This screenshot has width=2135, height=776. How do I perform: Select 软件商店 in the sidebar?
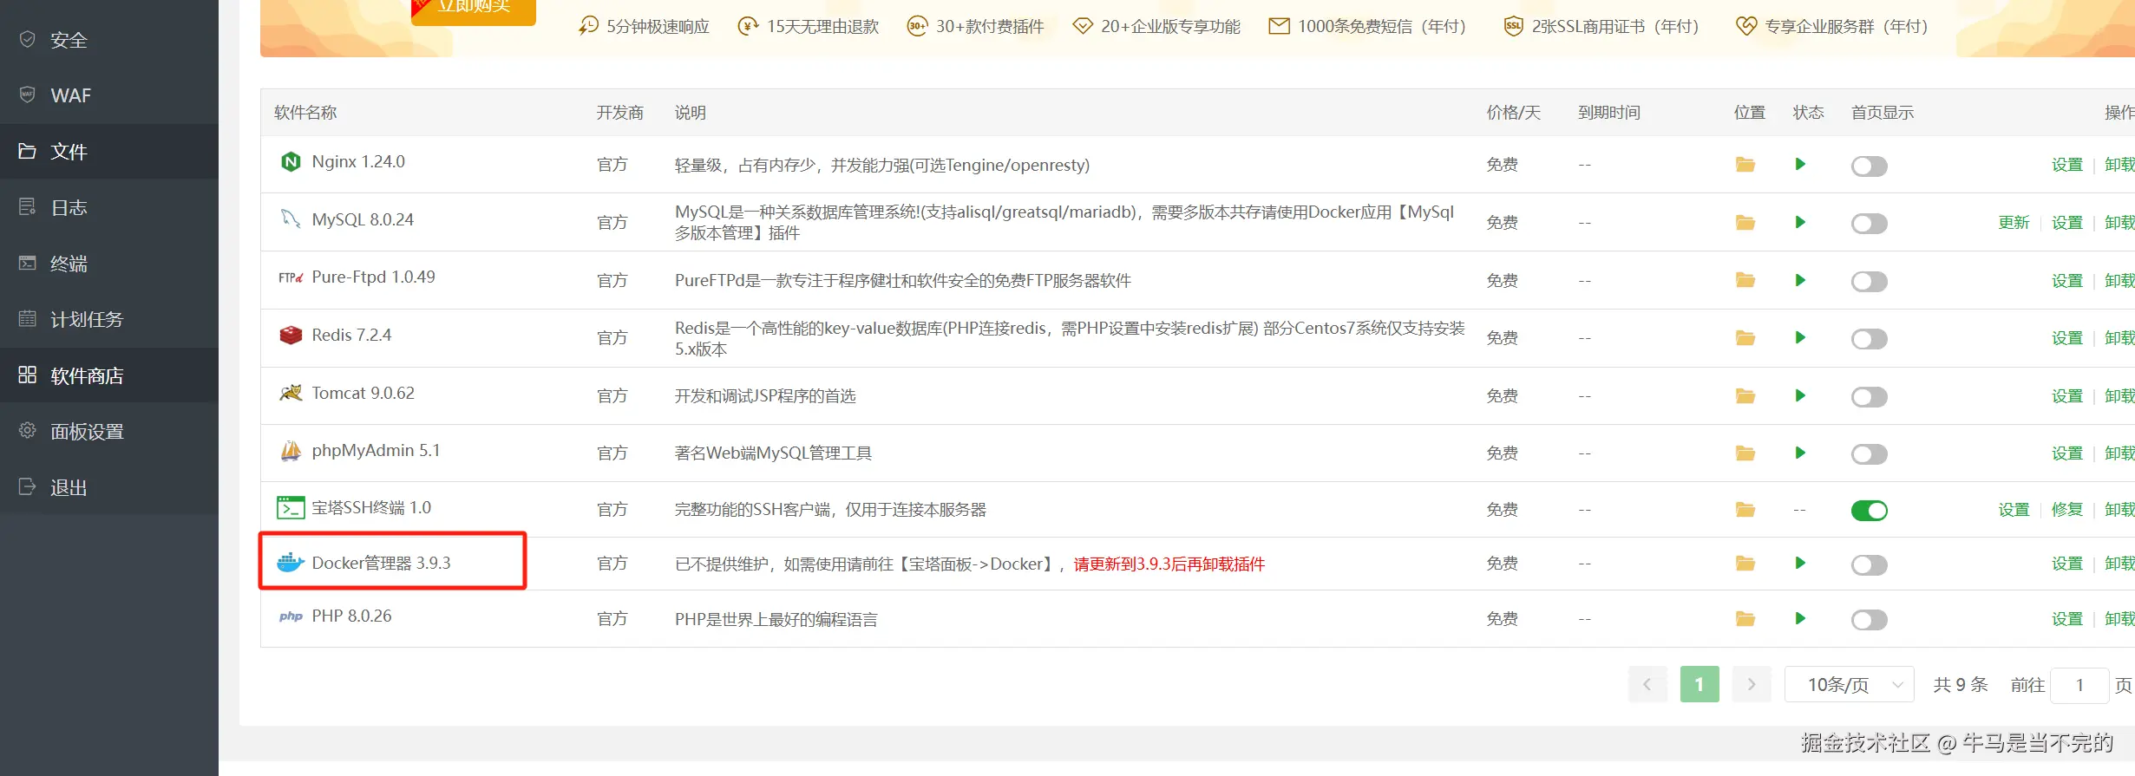click(x=109, y=375)
